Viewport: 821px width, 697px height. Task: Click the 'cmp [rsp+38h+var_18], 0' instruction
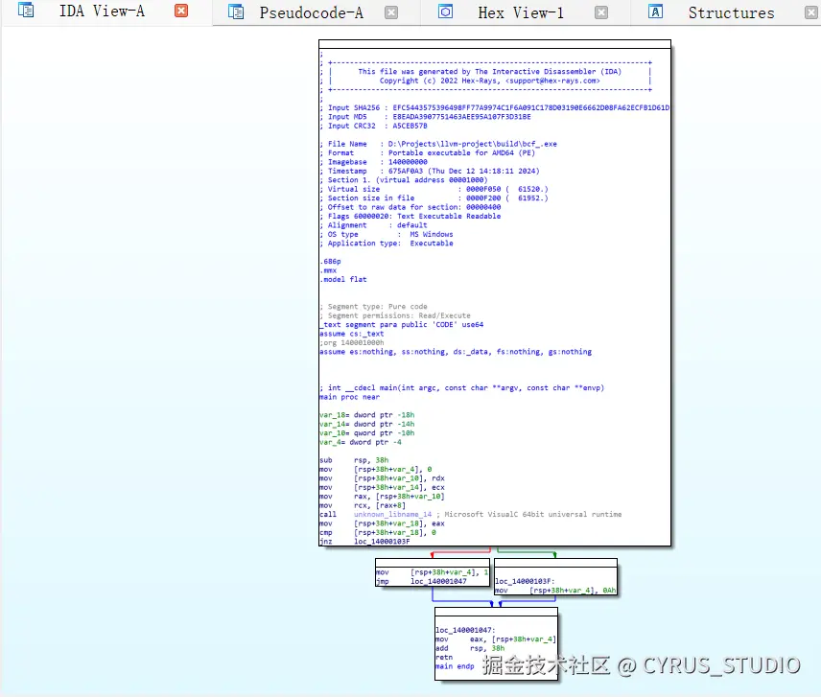tap(378, 533)
